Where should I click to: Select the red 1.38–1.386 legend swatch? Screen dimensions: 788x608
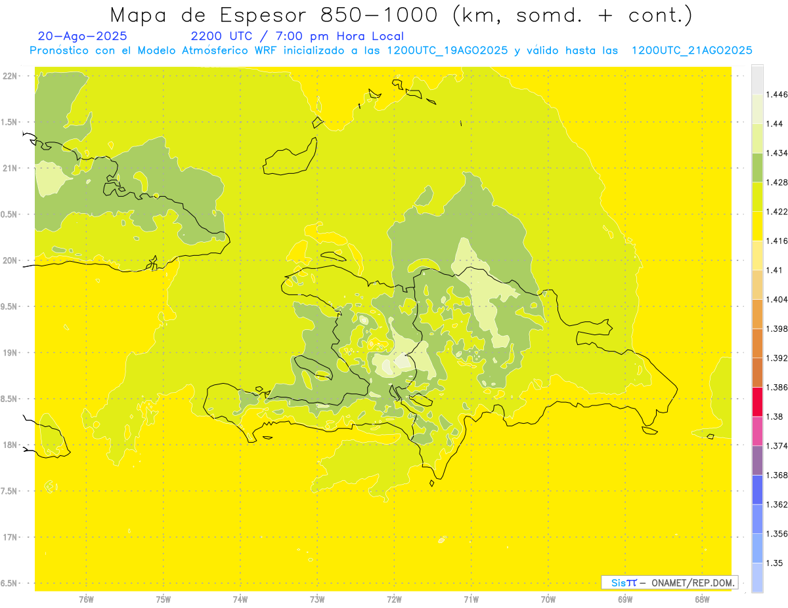tap(757, 401)
